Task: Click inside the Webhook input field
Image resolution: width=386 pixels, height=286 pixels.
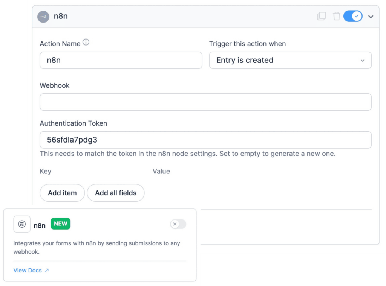Action: [x=205, y=102]
